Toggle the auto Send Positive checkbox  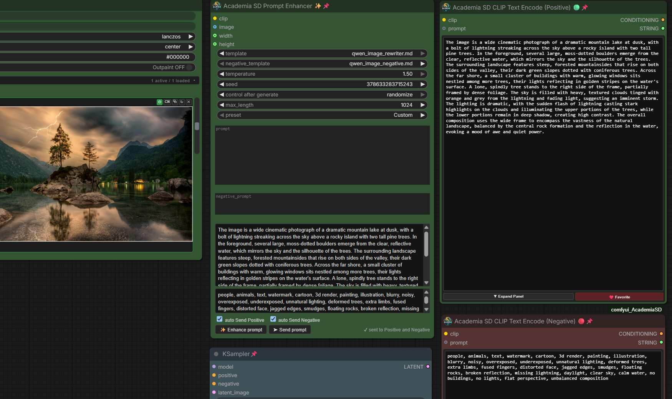(x=220, y=319)
